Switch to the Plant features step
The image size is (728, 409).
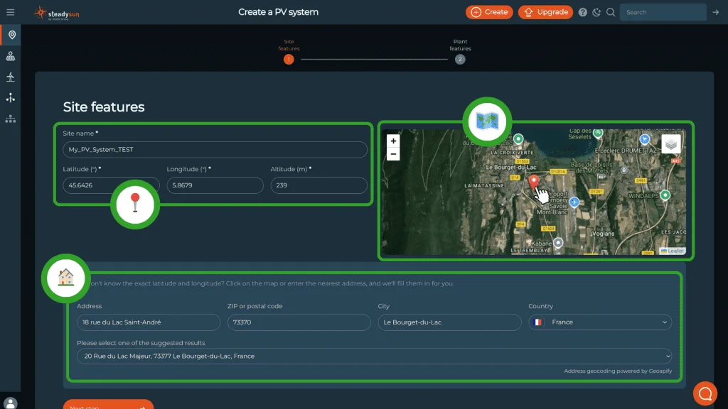[x=460, y=60]
